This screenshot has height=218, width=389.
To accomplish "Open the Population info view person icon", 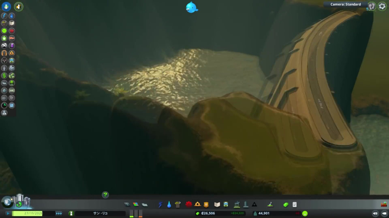I will 4,68.
